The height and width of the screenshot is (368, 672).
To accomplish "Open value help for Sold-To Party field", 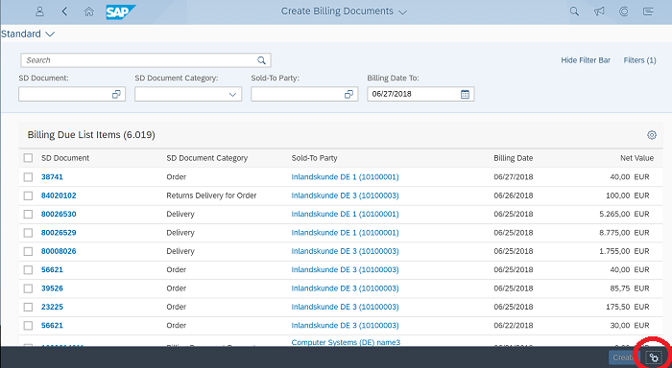I will (348, 94).
